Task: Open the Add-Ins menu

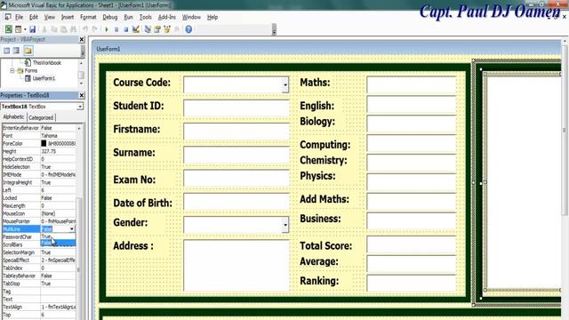Action: coord(166,17)
